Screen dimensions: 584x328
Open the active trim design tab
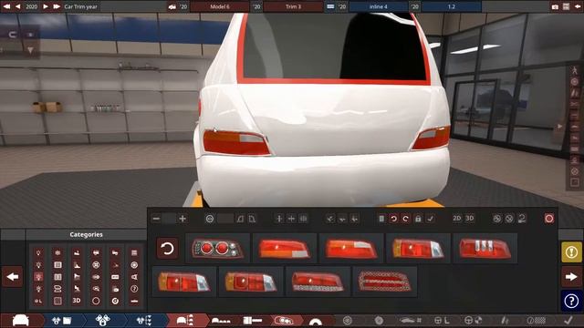[184, 320]
